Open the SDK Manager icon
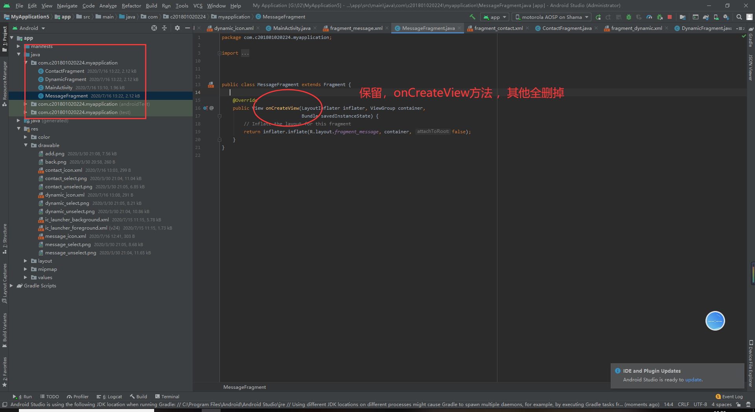Viewport: 755px width, 412px height. 726,17
